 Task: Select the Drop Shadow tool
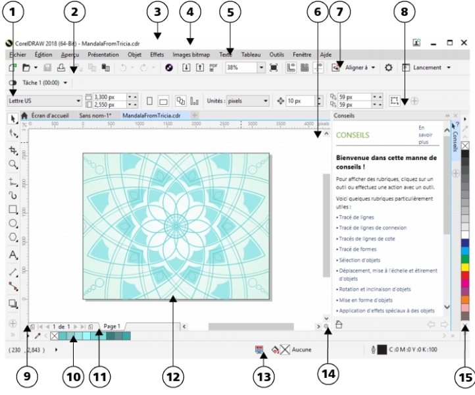(12, 303)
